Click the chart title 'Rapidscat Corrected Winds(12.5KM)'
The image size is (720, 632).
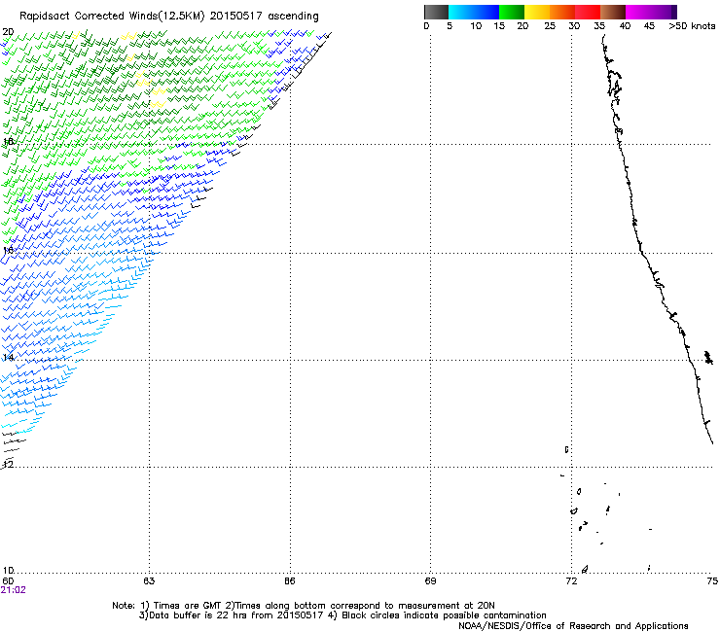click(112, 17)
